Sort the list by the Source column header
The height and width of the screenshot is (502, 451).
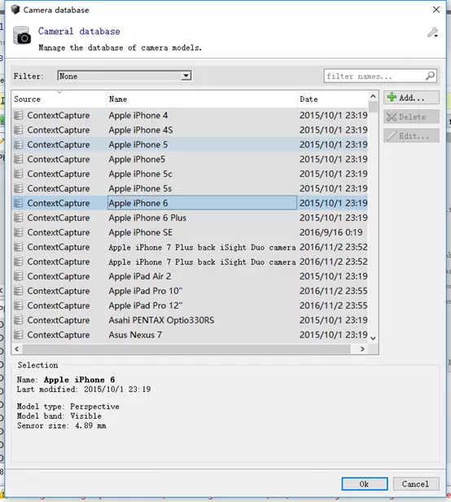coord(59,99)
